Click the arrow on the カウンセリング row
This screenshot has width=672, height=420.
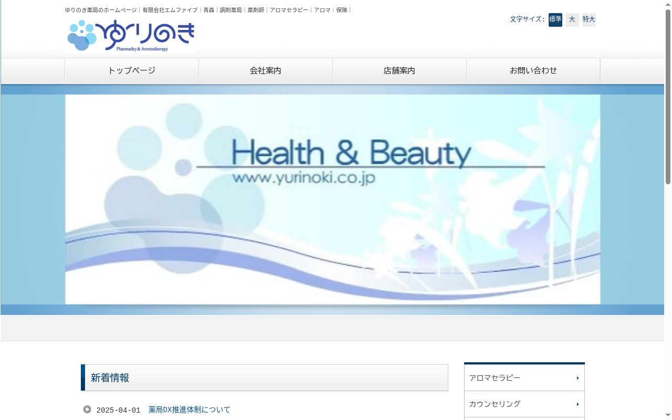point(577,404)
